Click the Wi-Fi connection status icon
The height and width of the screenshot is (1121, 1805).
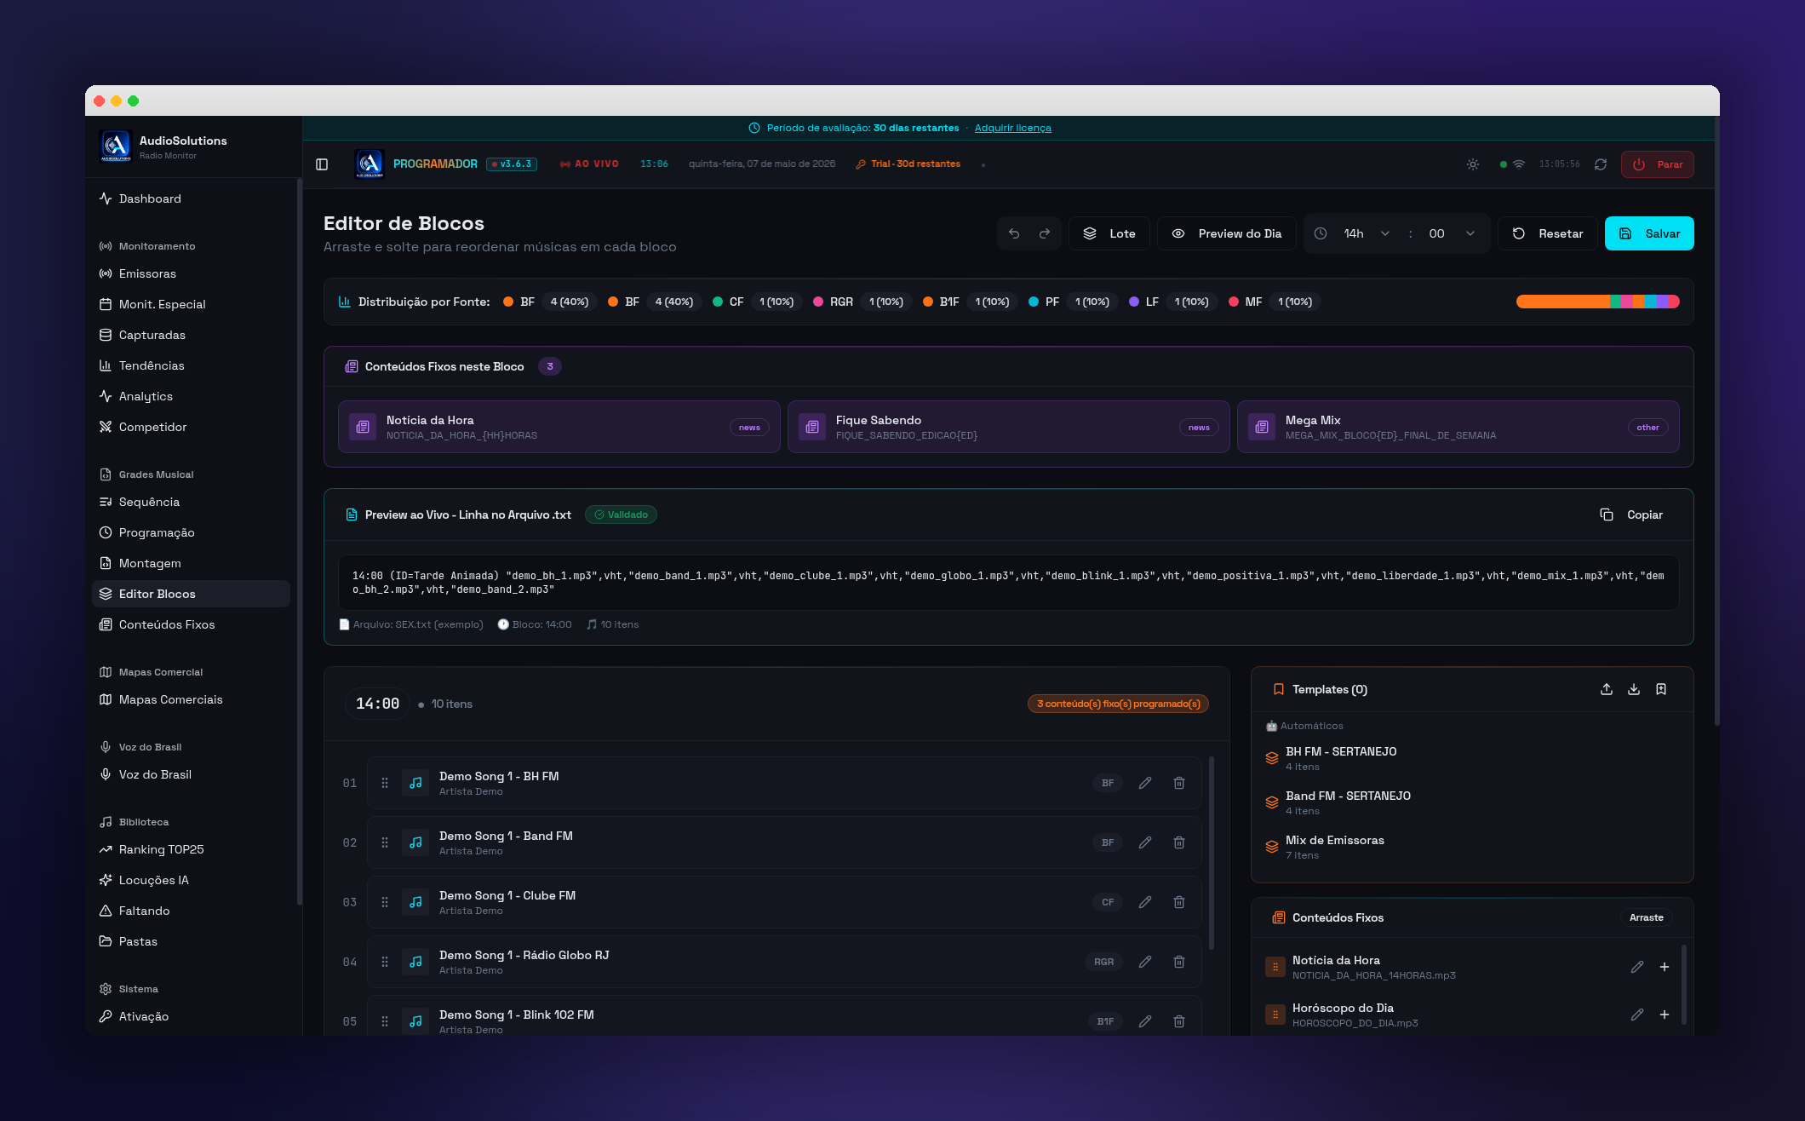click(1519, 164)
